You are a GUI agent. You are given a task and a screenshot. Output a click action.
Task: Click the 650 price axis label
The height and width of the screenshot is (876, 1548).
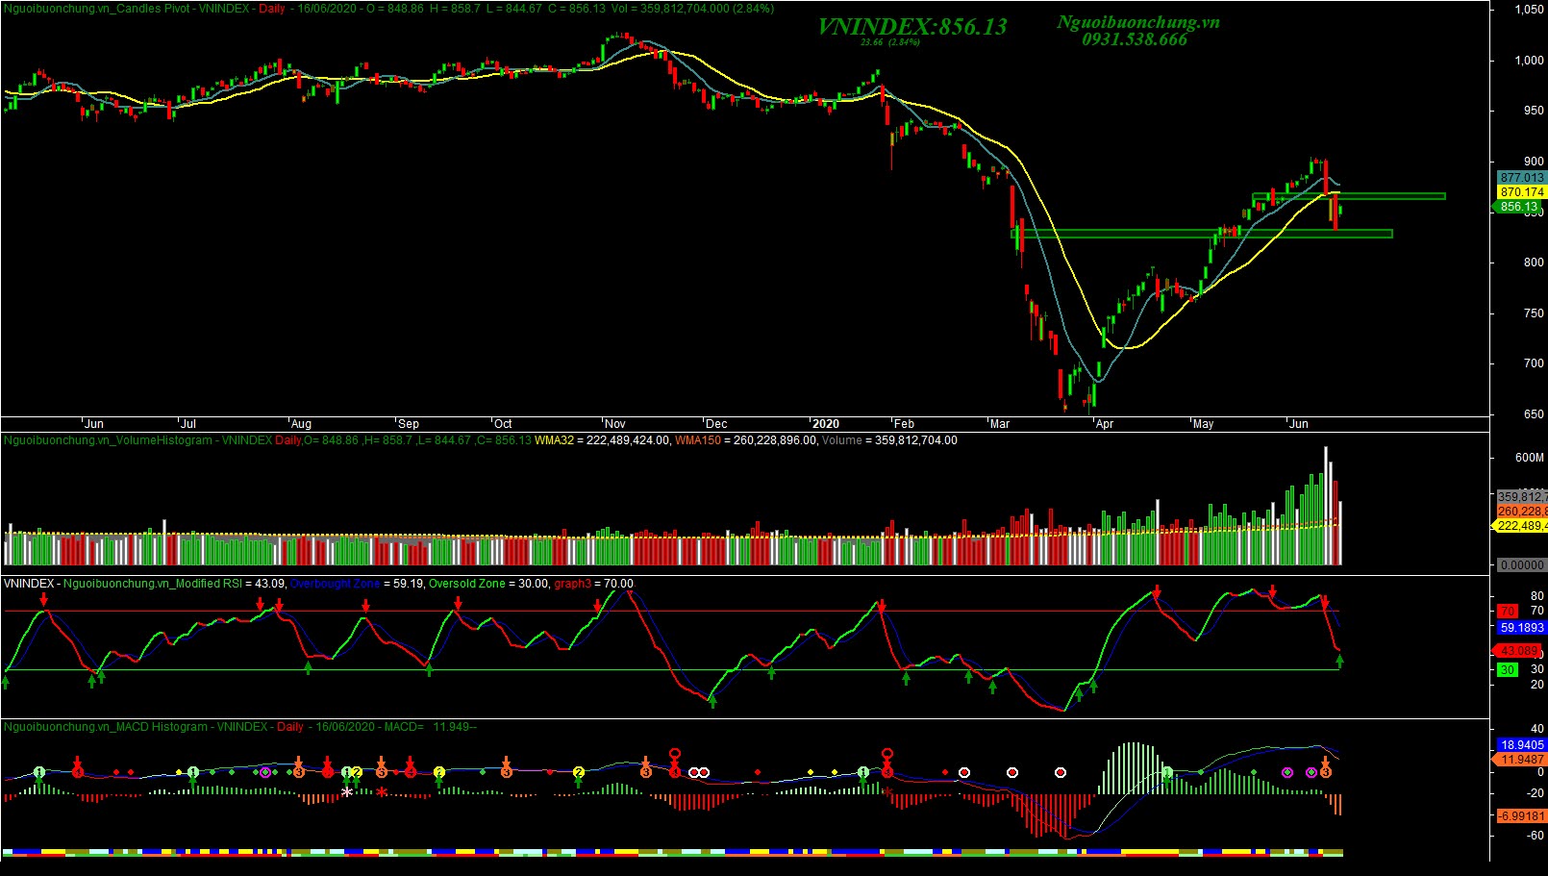(1534, 414)
